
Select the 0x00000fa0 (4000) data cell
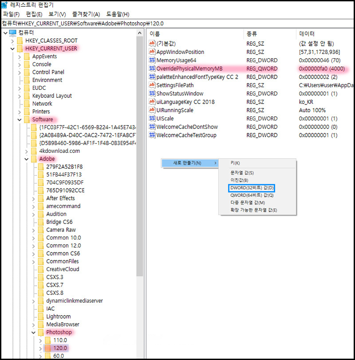[x=322, y=68]
